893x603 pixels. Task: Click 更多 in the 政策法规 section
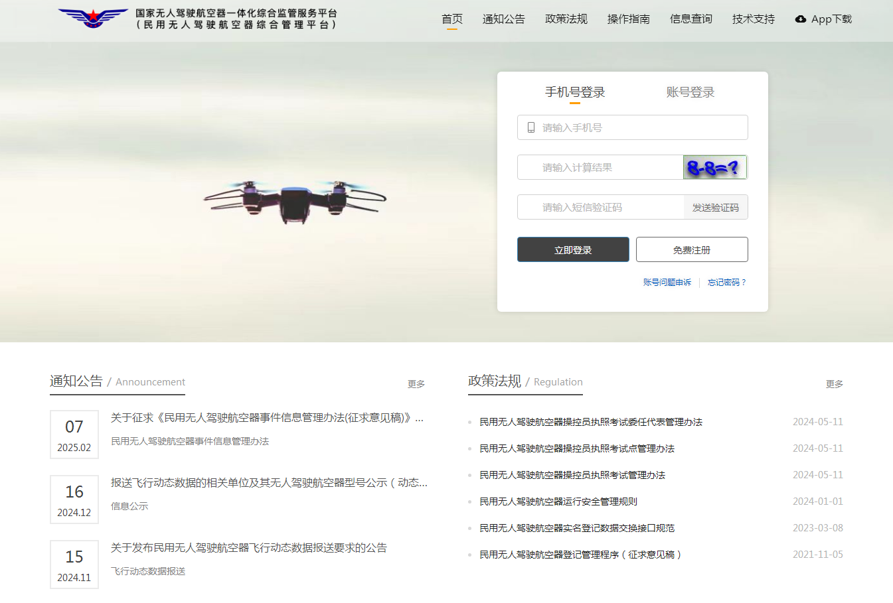click(835, 384)
